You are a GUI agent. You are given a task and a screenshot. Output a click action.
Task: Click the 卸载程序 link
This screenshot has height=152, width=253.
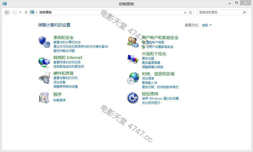point(59,100)
